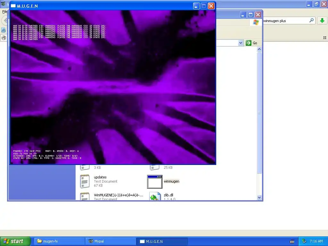
Task: Click the Explorer scrollbar up arrow
Action: tap(259, 49)
